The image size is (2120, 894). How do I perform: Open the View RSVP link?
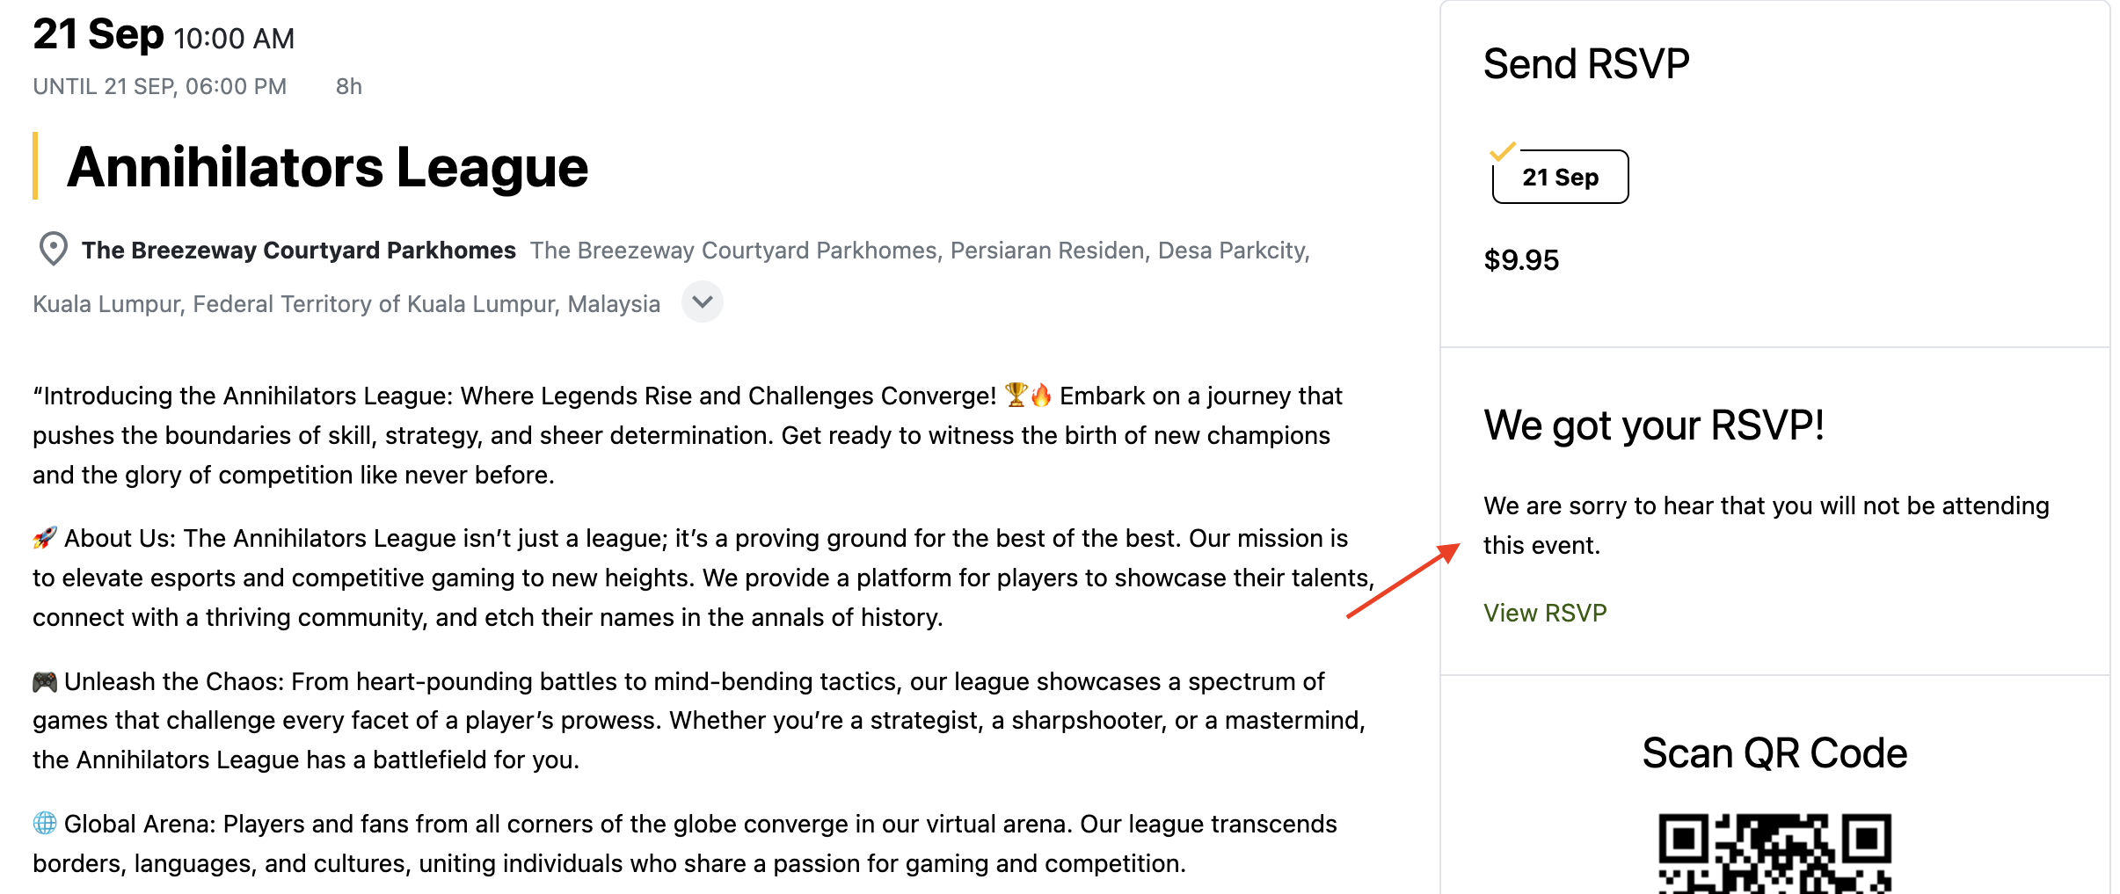click(x=1545, y=613)
